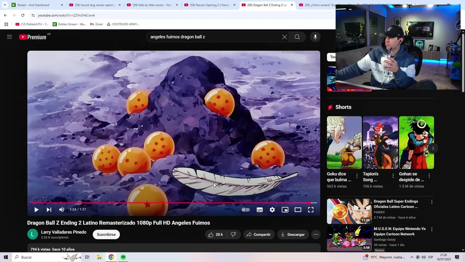Open Dragon Ball Super Endings video thumbnail
465x262 pixels.
(349, 211)
